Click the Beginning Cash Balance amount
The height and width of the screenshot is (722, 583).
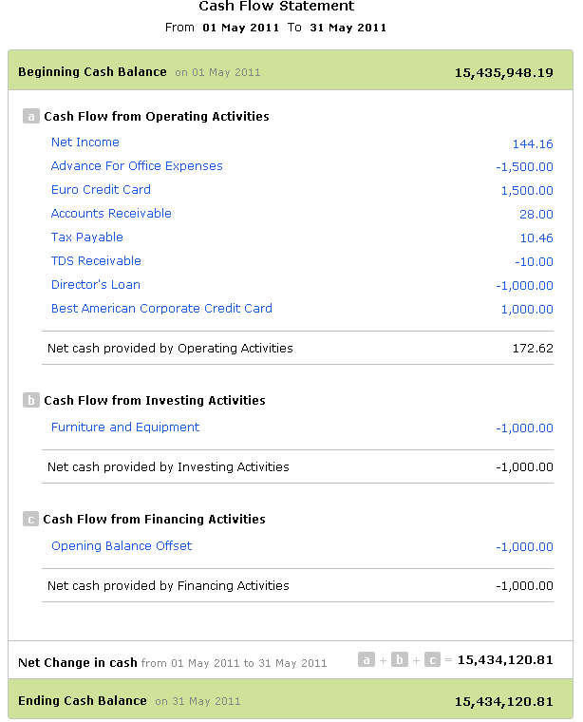[503, 72]
